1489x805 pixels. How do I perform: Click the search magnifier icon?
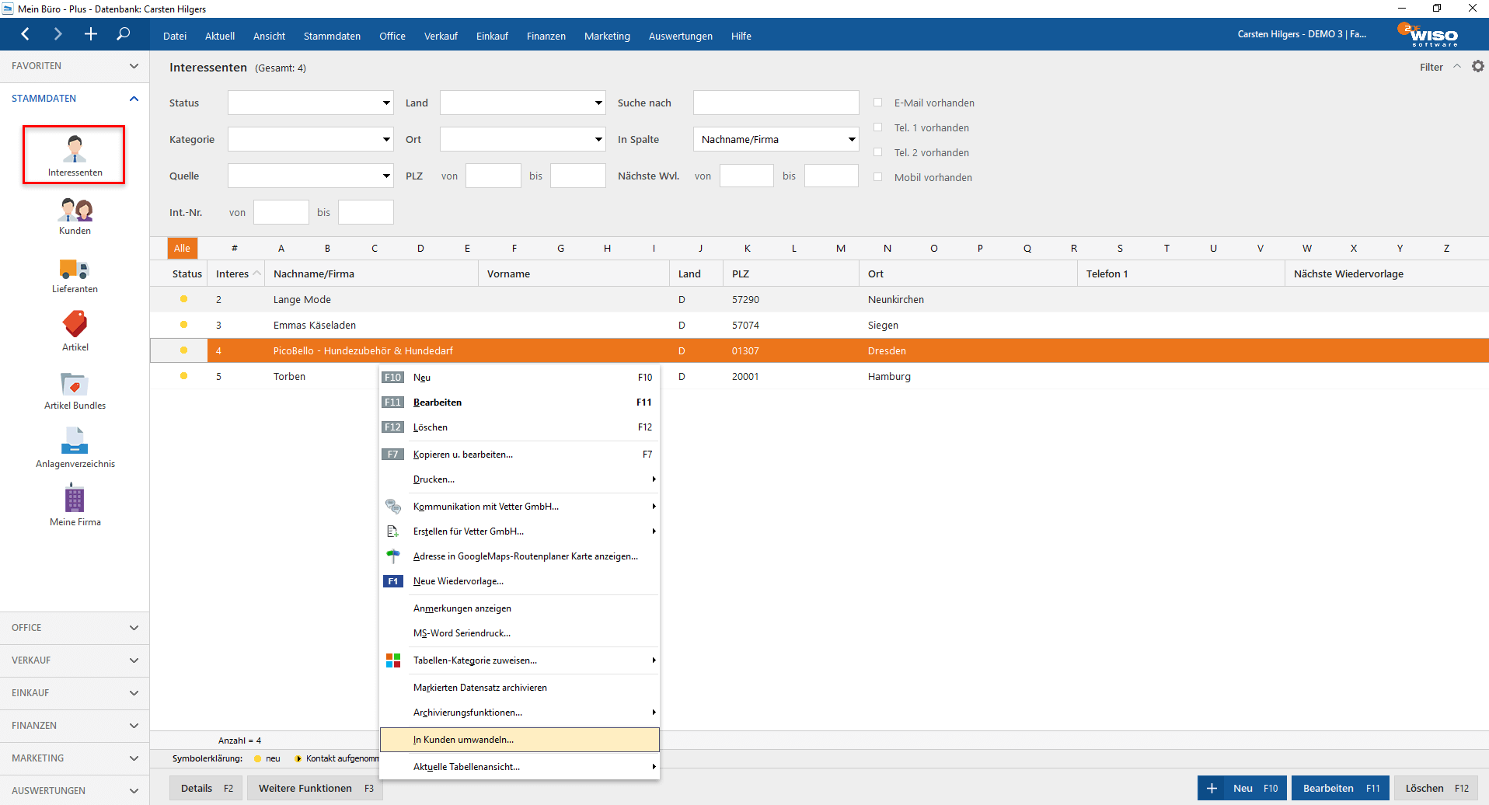click(x=124, y=34)
